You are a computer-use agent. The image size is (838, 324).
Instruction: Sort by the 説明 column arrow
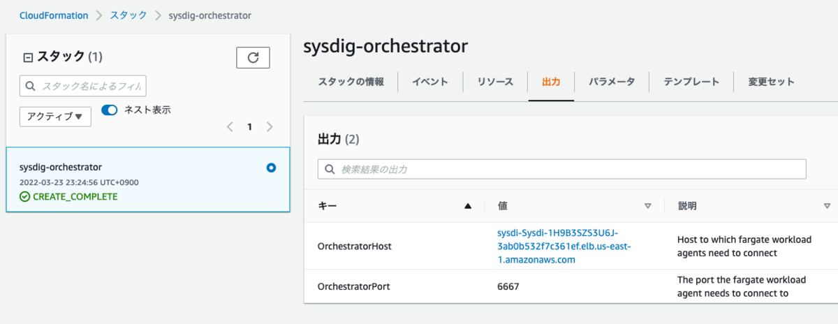pyautogui.click(x=827, y=206)
